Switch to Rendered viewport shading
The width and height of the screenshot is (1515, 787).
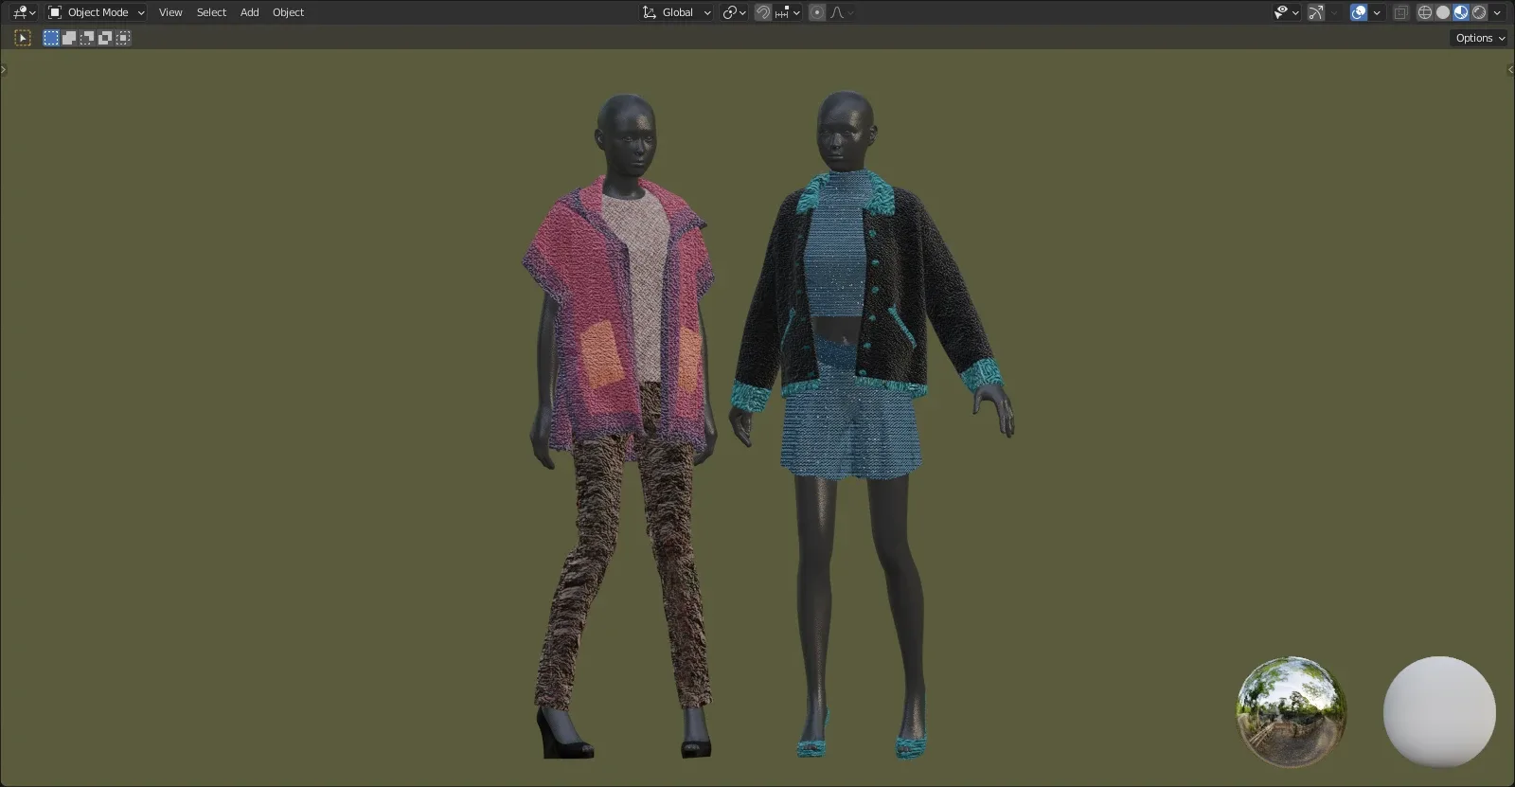coord(1479,12)
